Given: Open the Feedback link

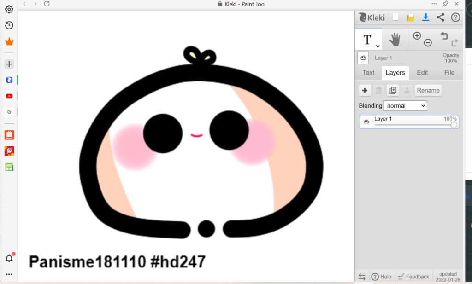Looking at the screenshot, I should (413, 277).
